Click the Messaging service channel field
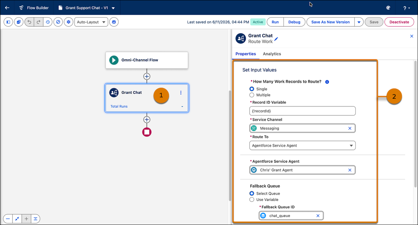Screen dimensions: 418x225 point(302,128)
